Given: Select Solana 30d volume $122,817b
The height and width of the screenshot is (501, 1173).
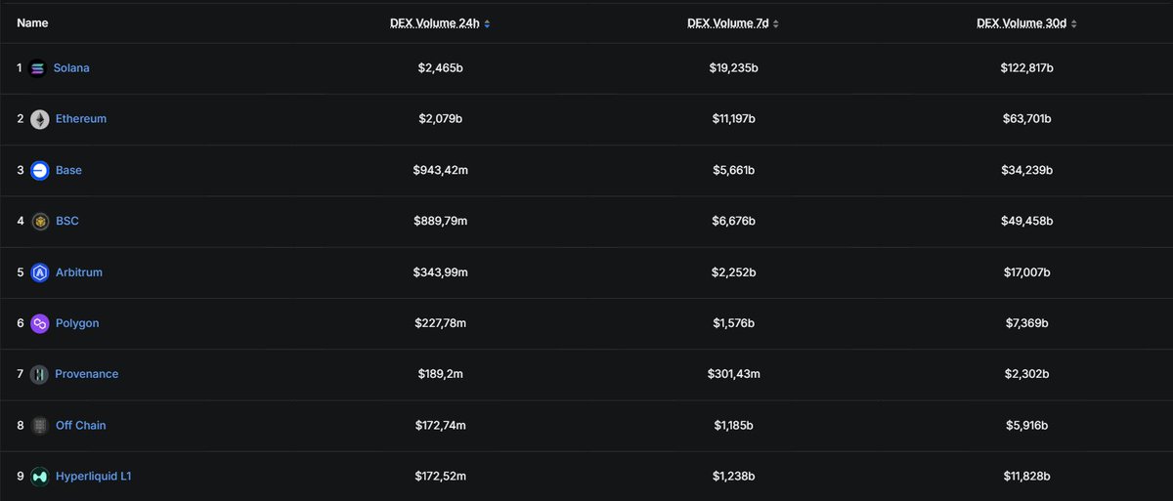Looking at the screenshot, I should click(x=1026, y=68).
